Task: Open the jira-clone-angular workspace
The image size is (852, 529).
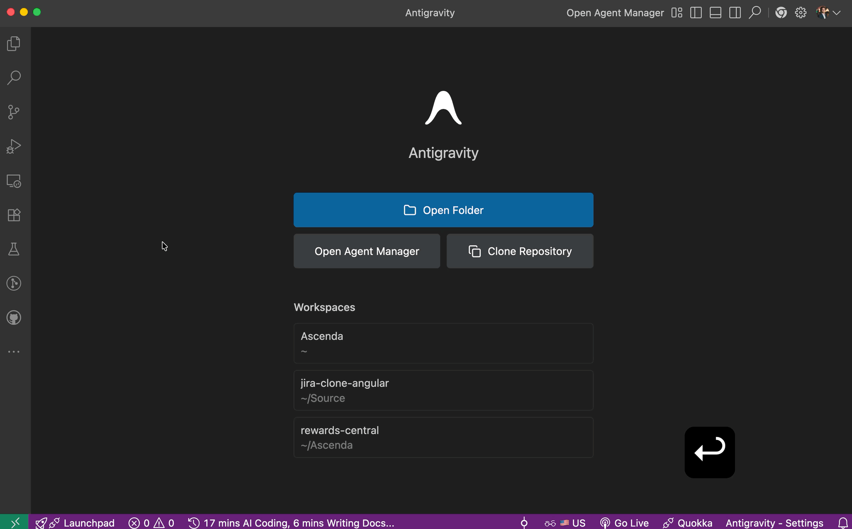Action: pos(443,390)
